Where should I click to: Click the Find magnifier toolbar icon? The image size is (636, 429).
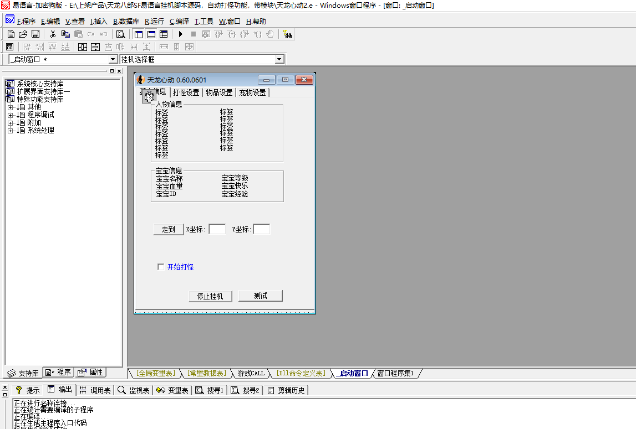[x=120, y=34]
